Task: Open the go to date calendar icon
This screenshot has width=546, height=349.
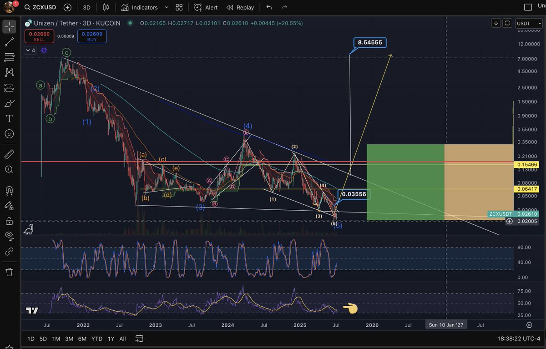Action: [139, 339]
